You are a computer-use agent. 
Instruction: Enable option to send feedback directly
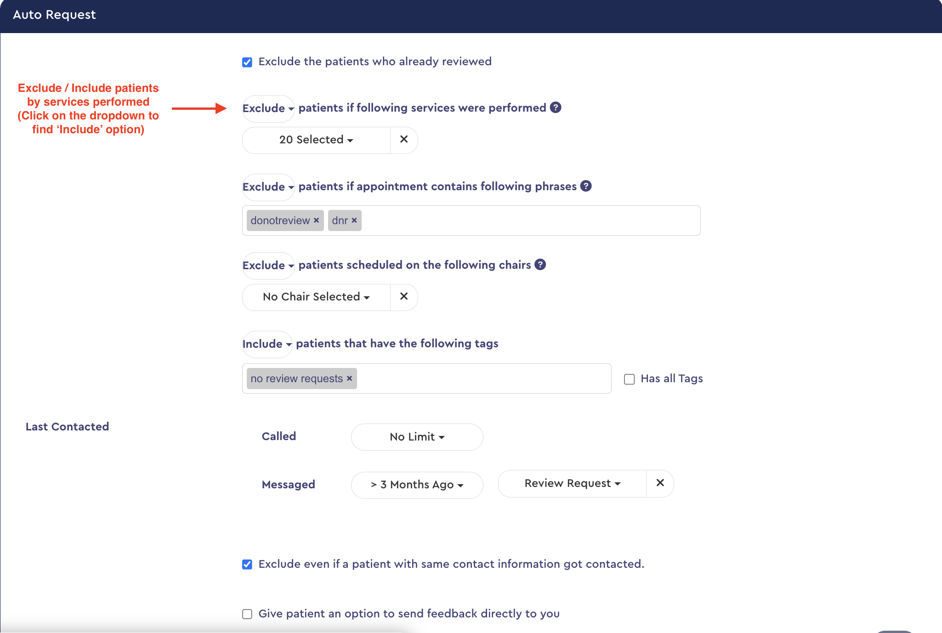(x=247, y=614)
